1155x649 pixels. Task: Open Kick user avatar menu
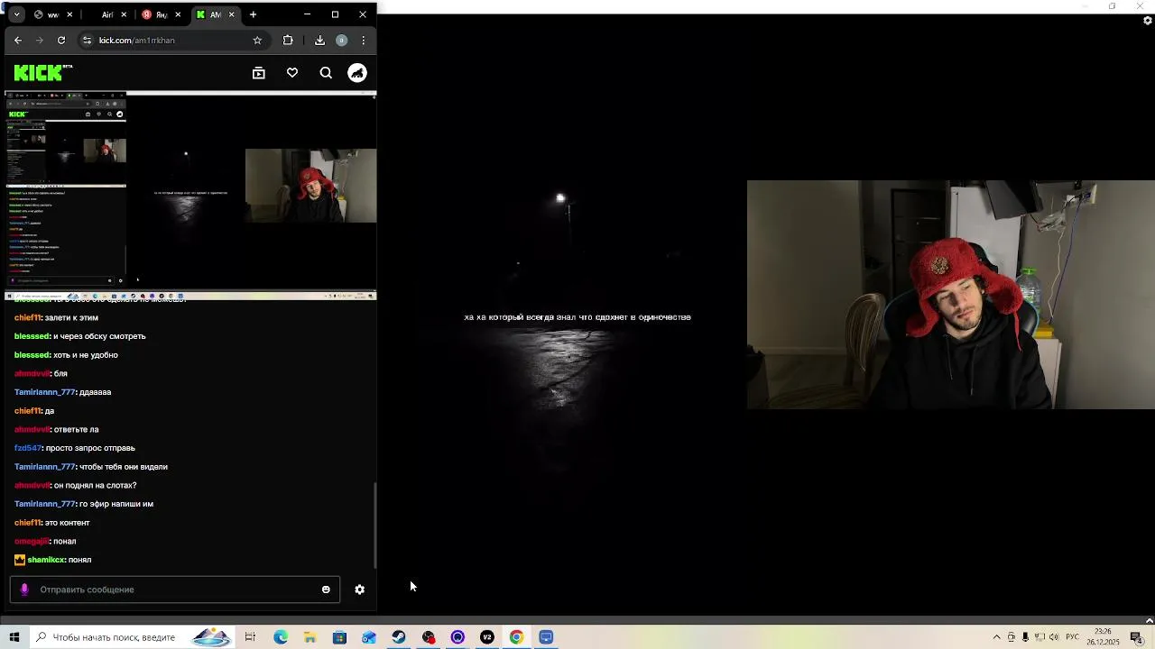pos(357,73)
